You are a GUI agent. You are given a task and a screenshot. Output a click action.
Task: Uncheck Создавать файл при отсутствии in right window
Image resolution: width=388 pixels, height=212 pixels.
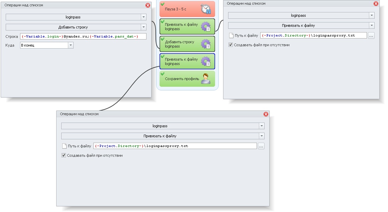coord(230,45)
